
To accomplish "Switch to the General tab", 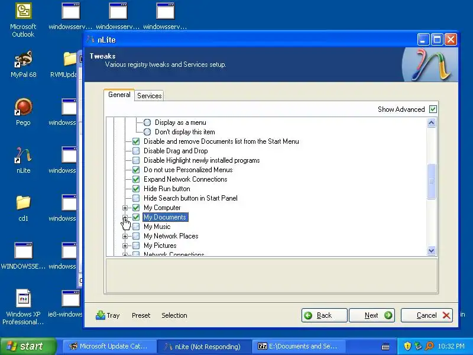I will pyautogui.click(x=119, y=95).
